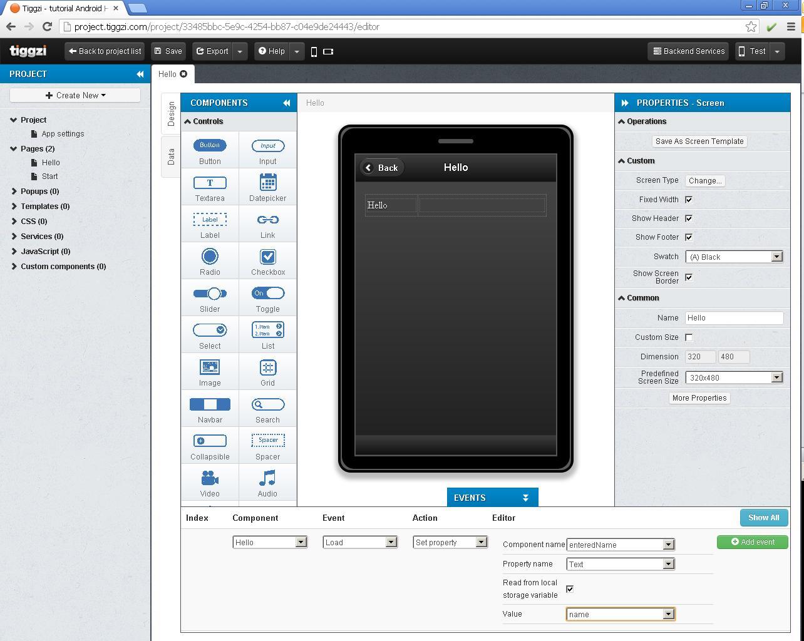Select the Collapsible component icon
The width and height of the screenshot is (804, 641).
(x=210, y=441)
